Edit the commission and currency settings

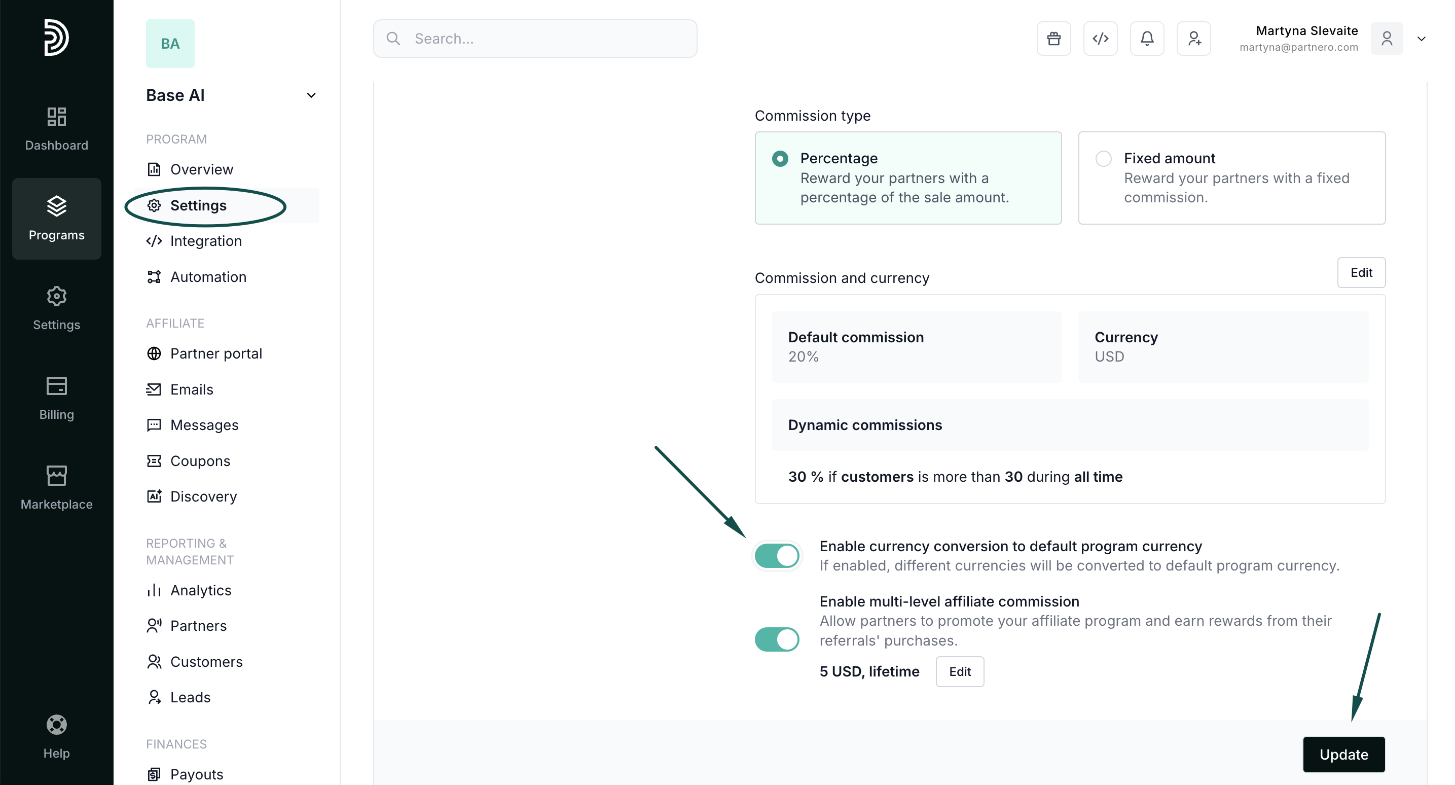coord(1361,272)
